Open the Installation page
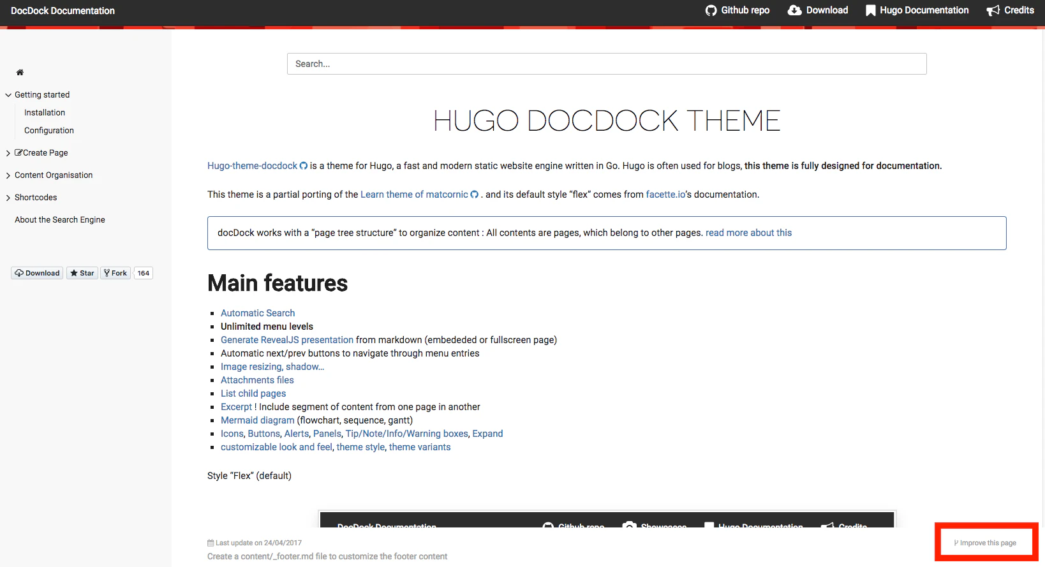Viewport: 1045px width, 567px height. (x=45, y=112)
